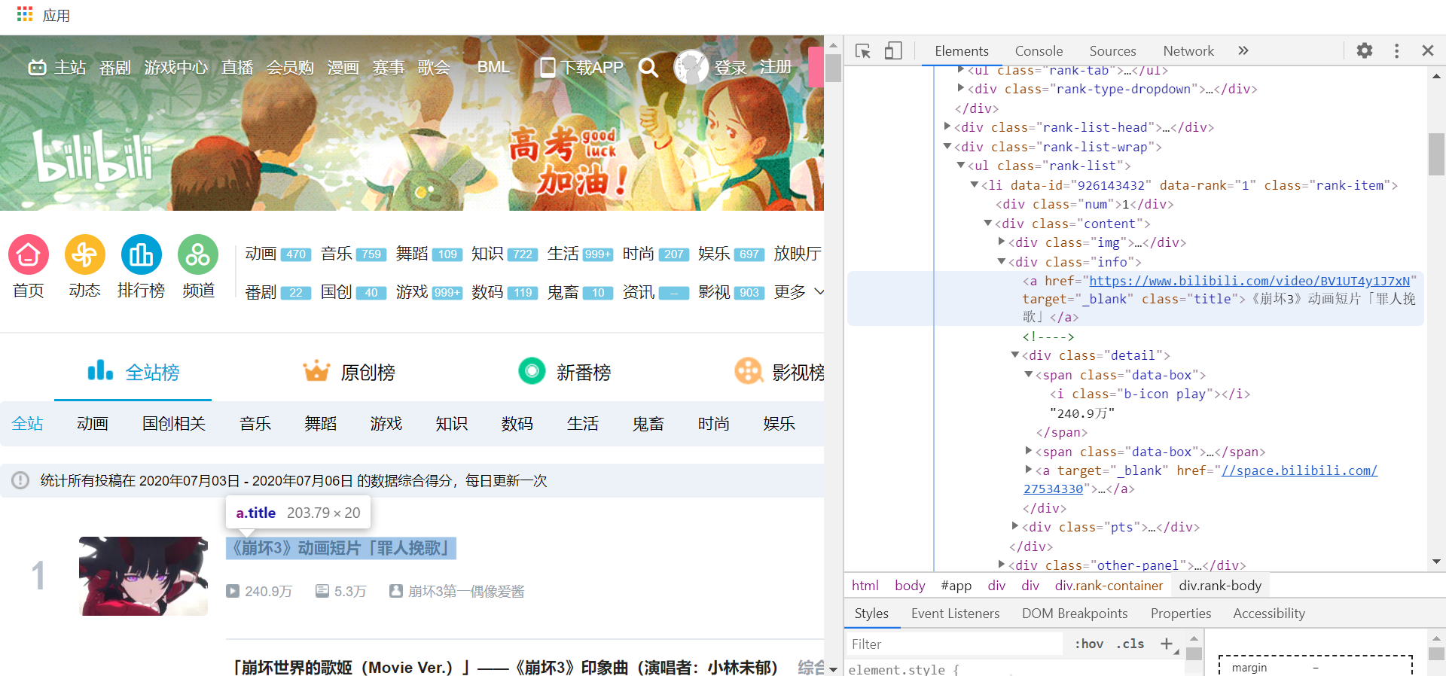The width and height of the screenshot is (1446, 676).
Task: Collapse the ul rank-list node
Action: click(x=961, y=165)
